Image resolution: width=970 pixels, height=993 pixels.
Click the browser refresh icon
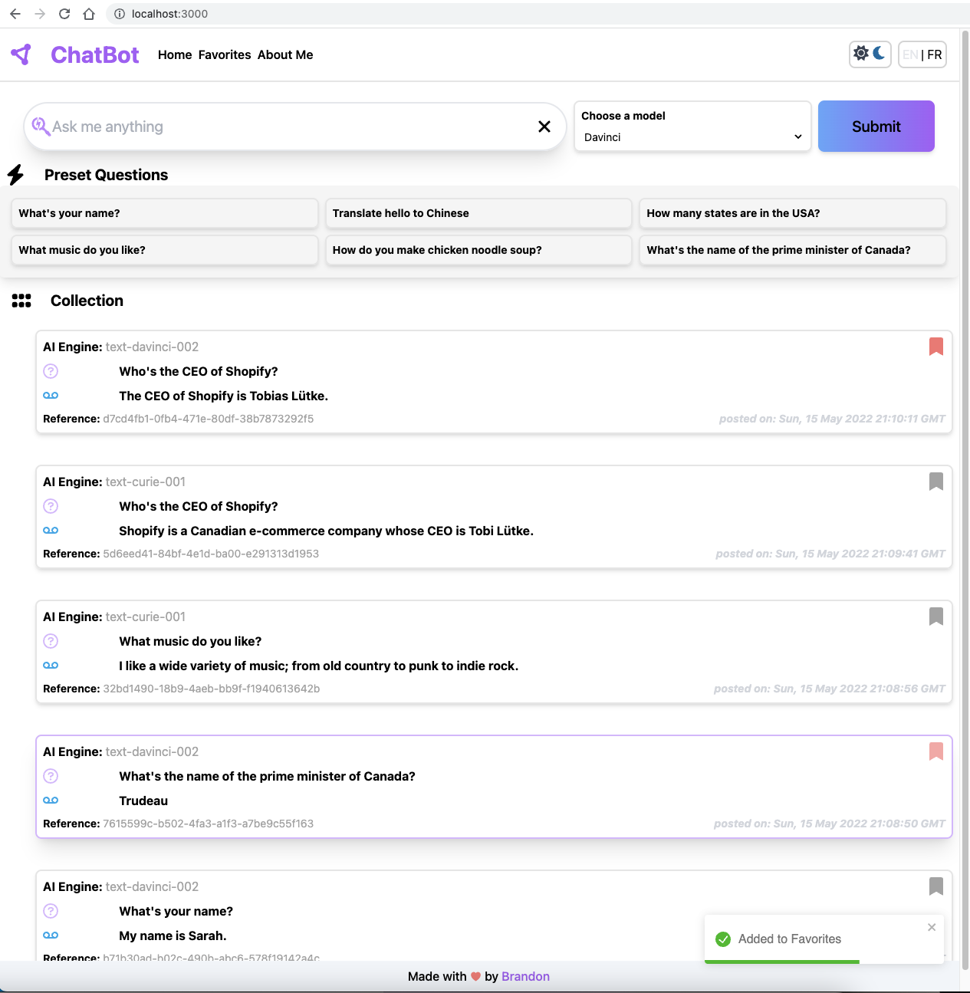coord(64,13)
